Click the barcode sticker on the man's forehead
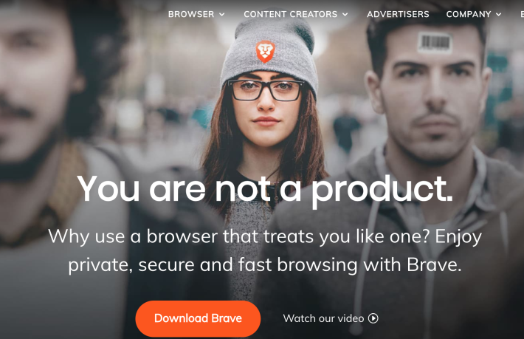The image size is (524, 339). (x=435, y=42)
